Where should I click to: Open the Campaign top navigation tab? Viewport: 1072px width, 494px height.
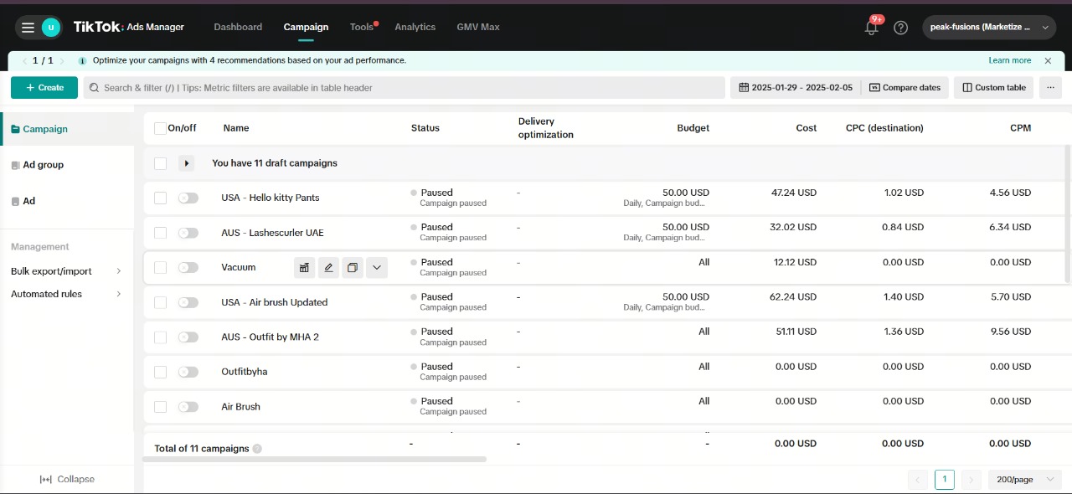click(x=306, y=27)
